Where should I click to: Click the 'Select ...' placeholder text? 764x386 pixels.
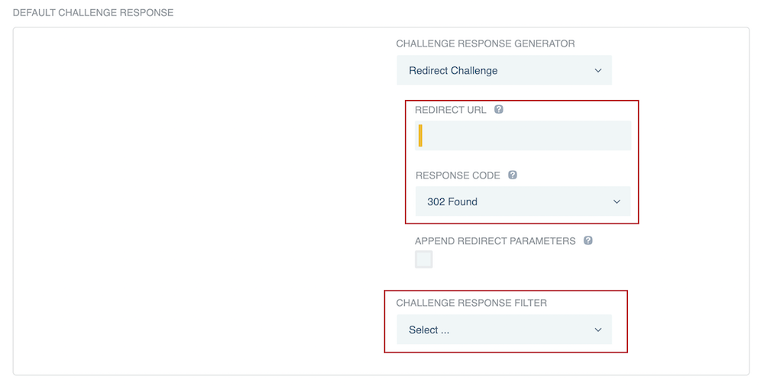click(429, 330)
